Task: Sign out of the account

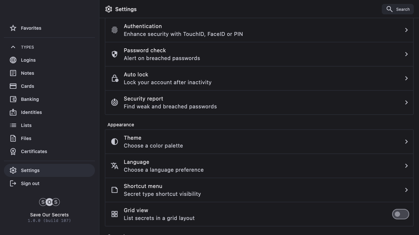Action: click(30, 183)
